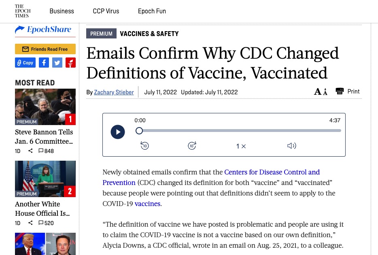Screen dimensions: 378x255
Task: Open the CCP Virus section
Action: [x=106, y=11]
